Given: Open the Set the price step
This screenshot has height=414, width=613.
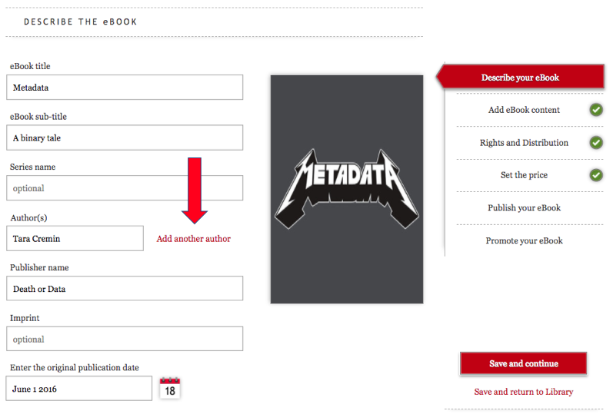Looking at the screenshot, I should point(524,175).
